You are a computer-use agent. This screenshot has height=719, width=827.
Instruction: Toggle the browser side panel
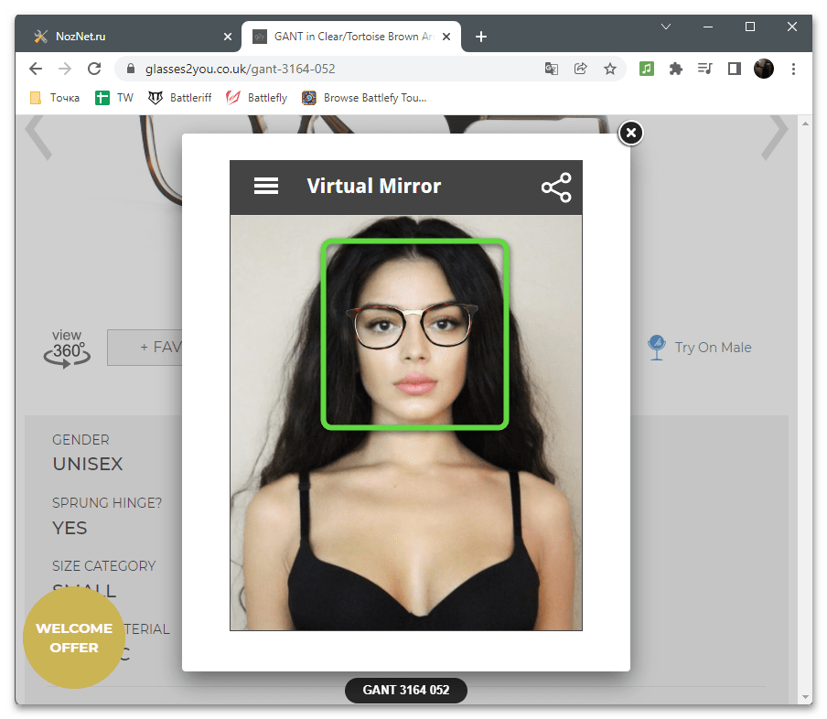[735, 69]
